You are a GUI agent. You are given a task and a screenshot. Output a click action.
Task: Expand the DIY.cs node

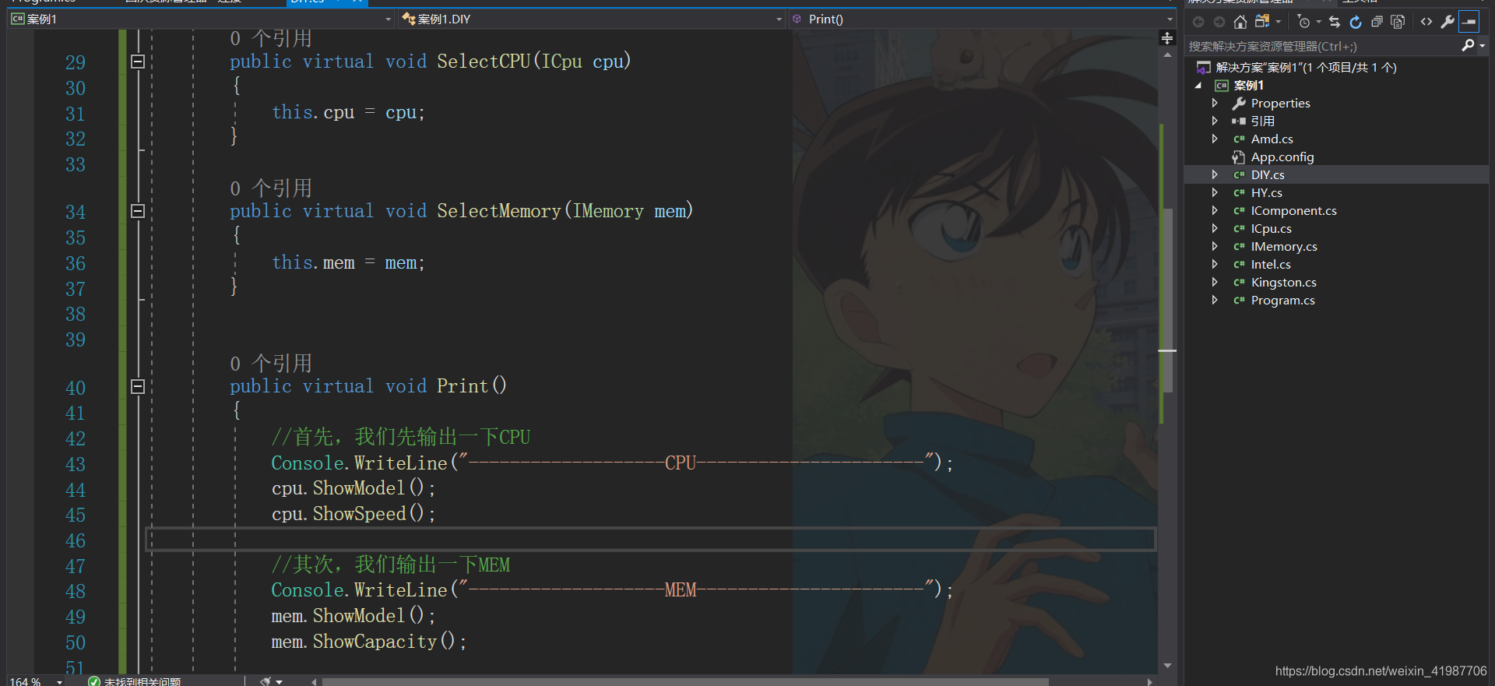[1215, 174]
